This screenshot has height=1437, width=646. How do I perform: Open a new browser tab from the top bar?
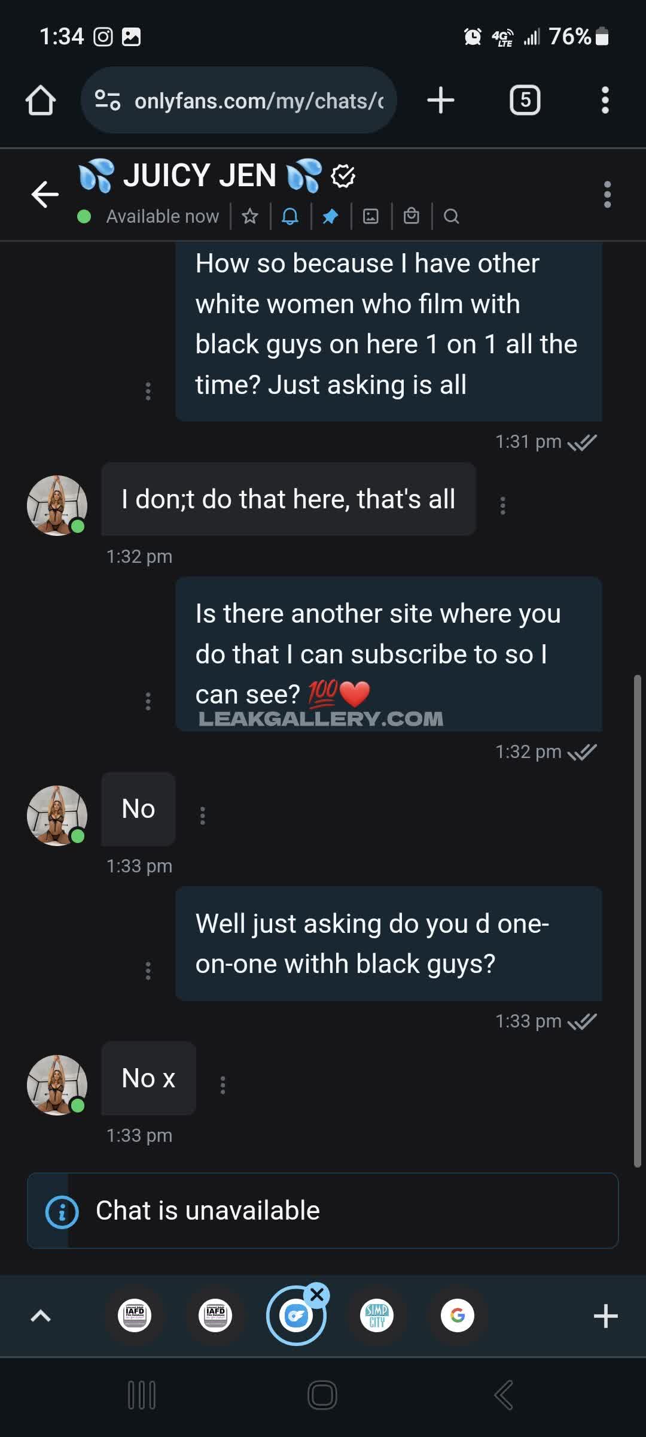point(441,100)
